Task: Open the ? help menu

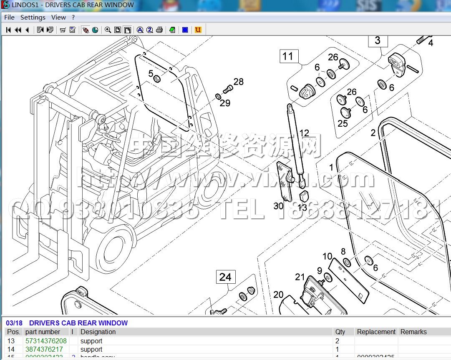Action: pyautogui.click(x=73, y=17)
